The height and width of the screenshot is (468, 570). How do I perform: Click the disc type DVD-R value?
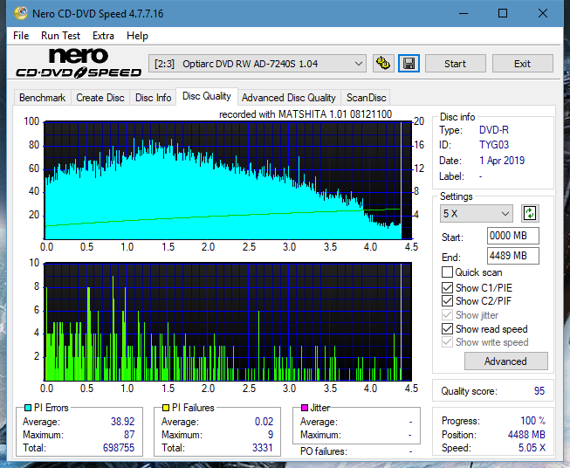click(x=494, y=130)
